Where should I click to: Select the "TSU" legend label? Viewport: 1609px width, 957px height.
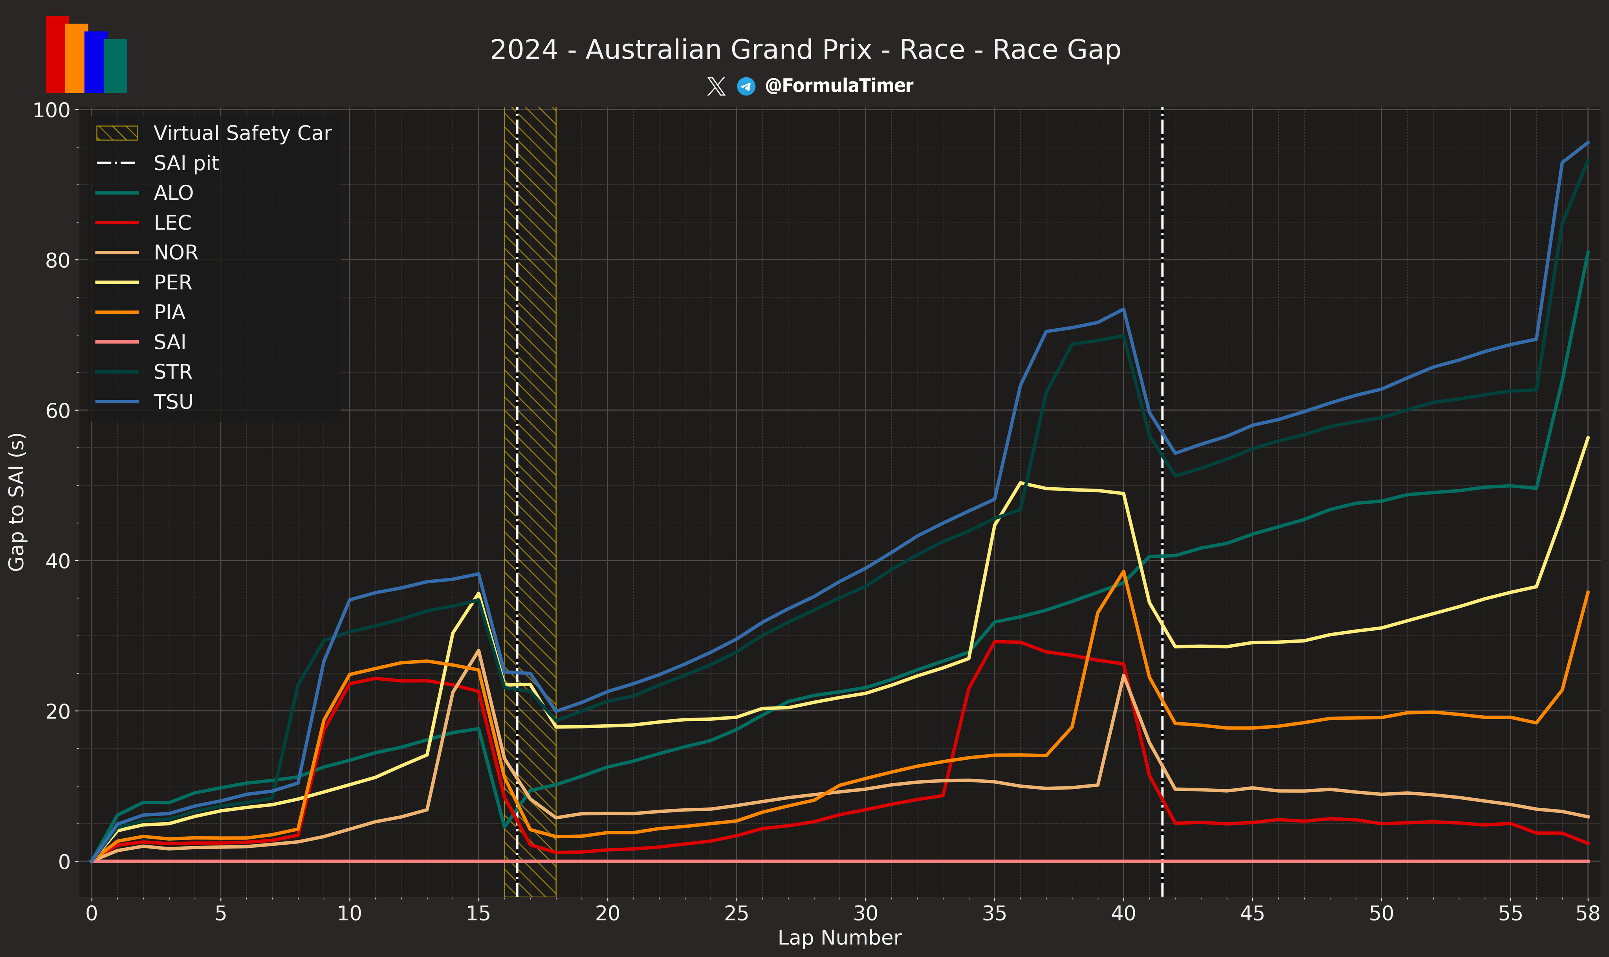pos(173,402)
